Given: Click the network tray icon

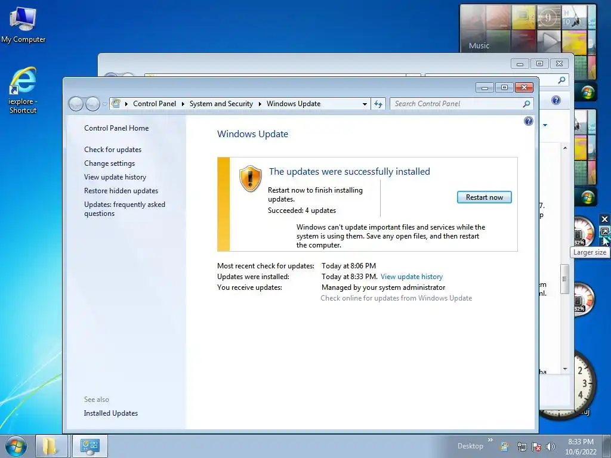Looking at the screenshot, I should (x=521, y=446).
